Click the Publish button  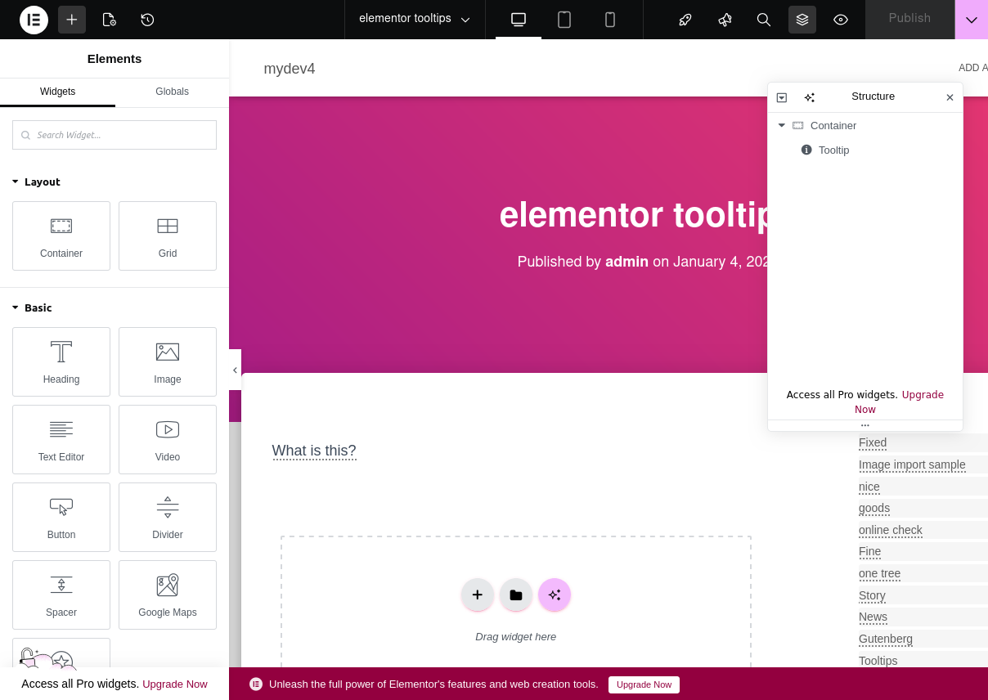point(909,19)
